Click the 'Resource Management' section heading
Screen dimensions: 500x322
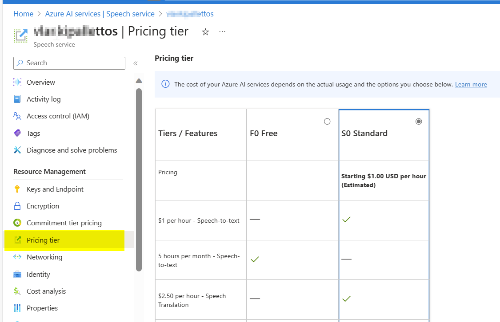(x=49, y=172)
